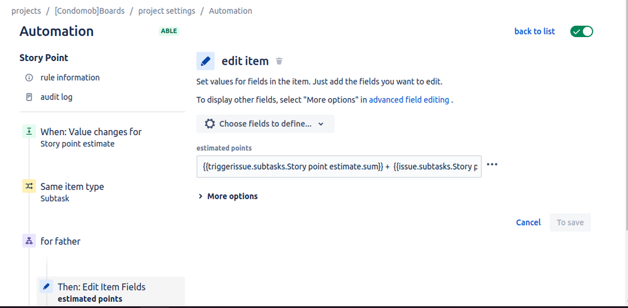Click the rule information info icon
628x308 pixels.
coord(29,77)
